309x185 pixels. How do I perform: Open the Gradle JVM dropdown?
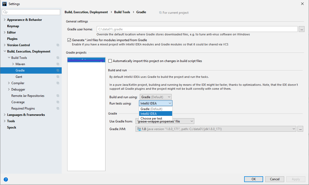pyautogui.click(x=216, y=129)
